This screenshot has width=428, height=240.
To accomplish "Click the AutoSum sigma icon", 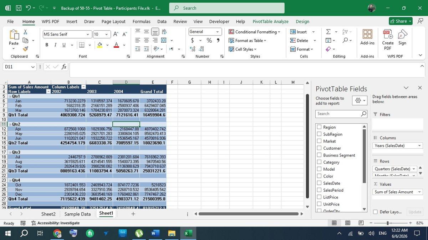I will 328,32.
